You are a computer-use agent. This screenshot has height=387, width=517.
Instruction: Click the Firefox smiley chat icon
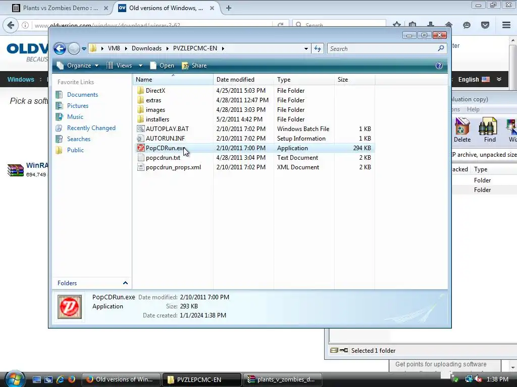click(467, 25)
